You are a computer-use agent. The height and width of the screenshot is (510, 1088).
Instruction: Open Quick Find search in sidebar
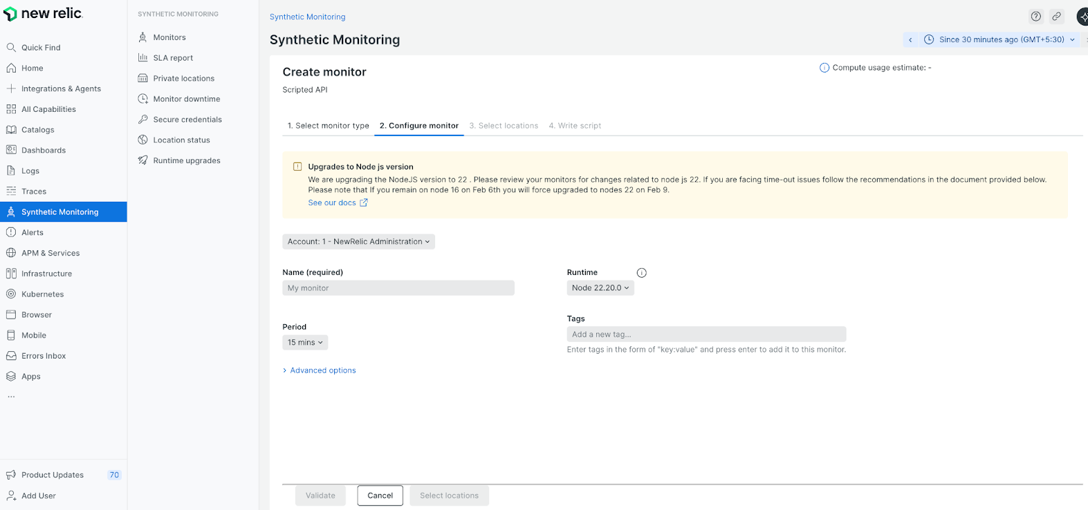[41, 48]
